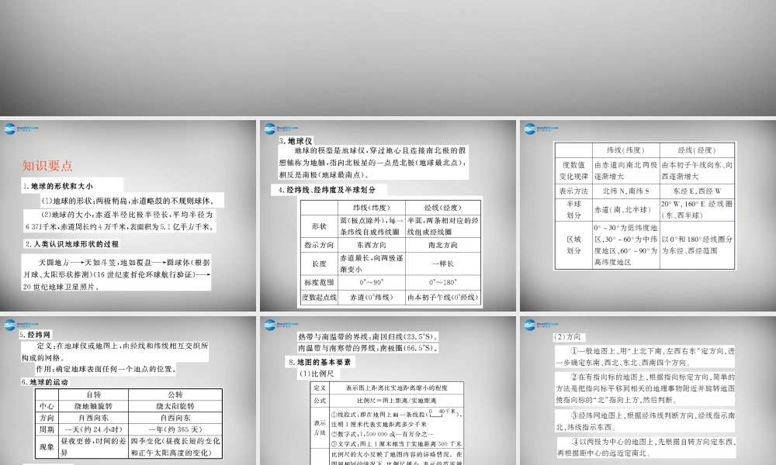The height and width of the screenshot is (465, 776).
Task: Click the sentence starting 定义:在地球仪或地图上
Action: (115, 351)
